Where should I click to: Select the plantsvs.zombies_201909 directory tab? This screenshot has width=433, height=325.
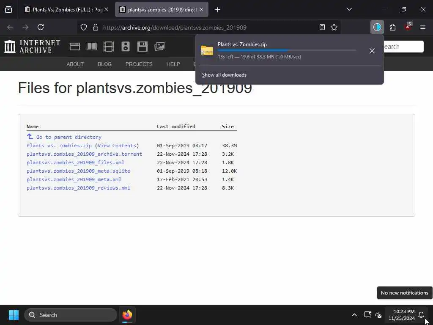click(162, 10)
